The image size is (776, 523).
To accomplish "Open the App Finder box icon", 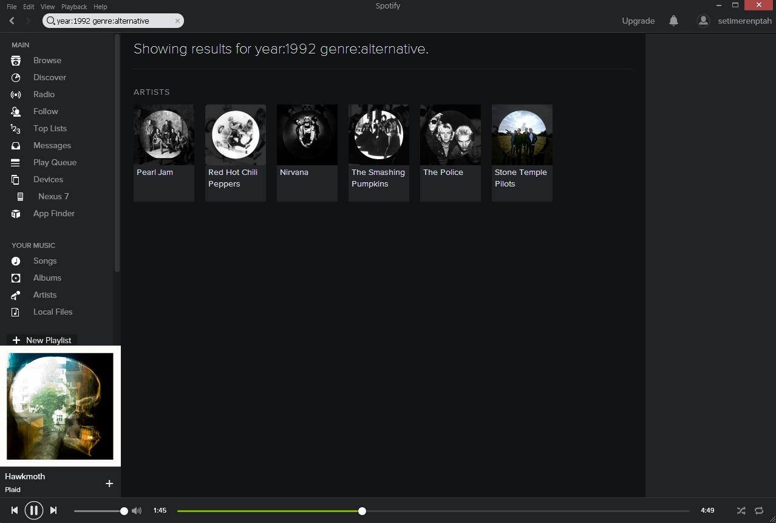I will (x=16, y=214).
